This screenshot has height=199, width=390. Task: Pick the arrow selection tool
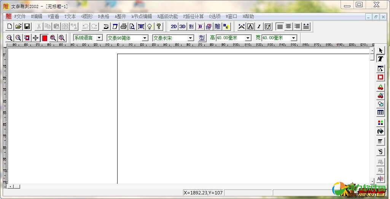coord(380,51)
